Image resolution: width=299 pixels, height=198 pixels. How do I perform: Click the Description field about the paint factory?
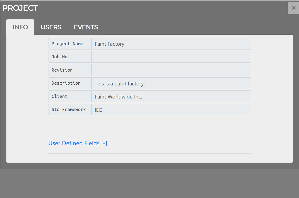point(171,83)
